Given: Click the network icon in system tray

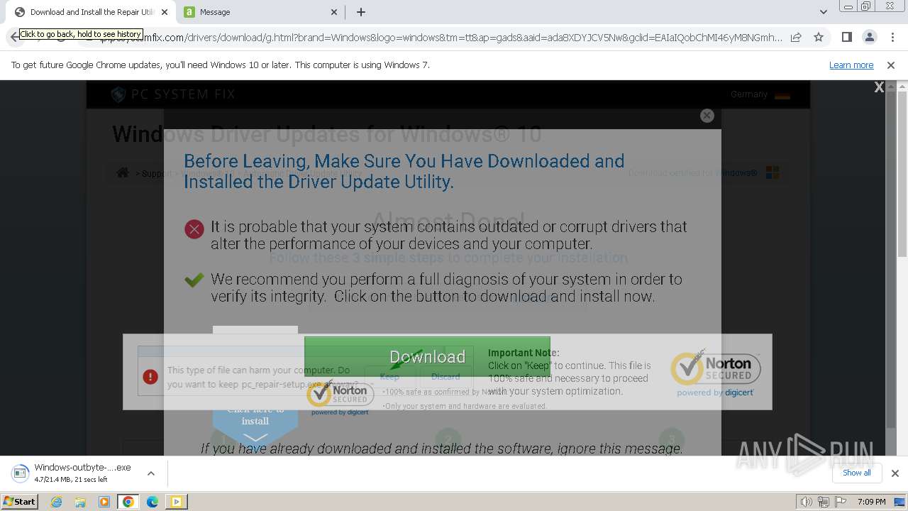Looking at the screenshot, I should coord(824,502).
